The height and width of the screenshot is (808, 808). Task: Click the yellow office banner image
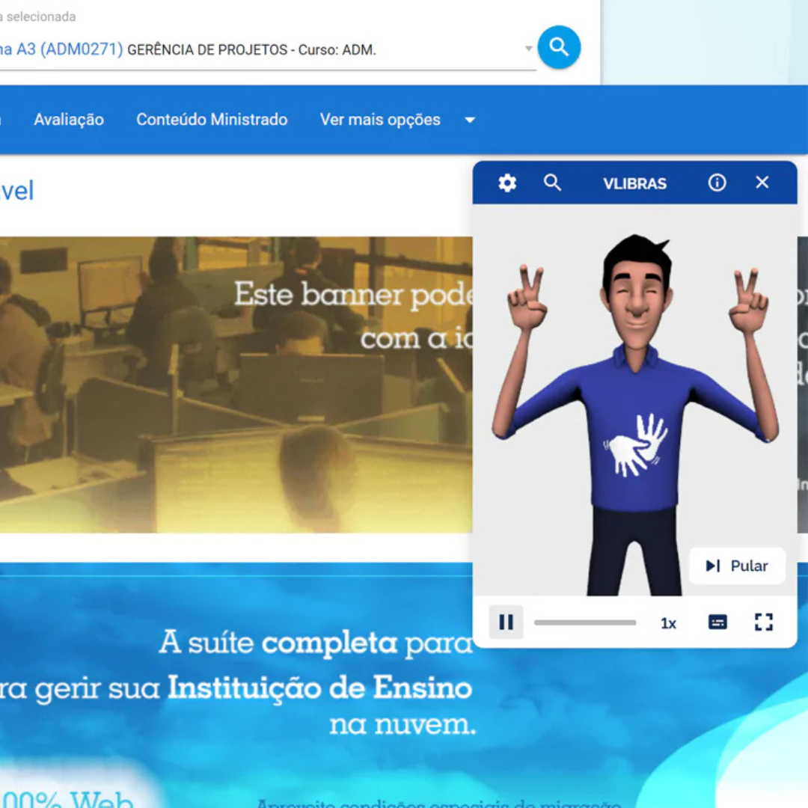tap(236, 385)
